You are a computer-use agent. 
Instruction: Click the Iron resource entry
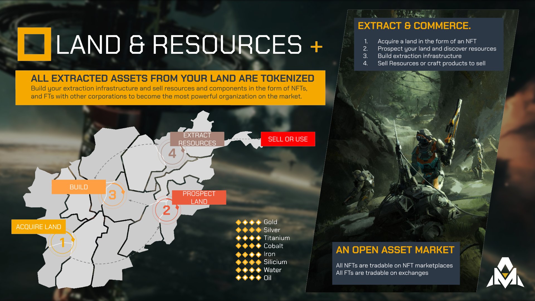coord(256,254)
